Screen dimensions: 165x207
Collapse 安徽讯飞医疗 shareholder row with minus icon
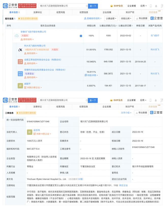[x=81, y=36]
